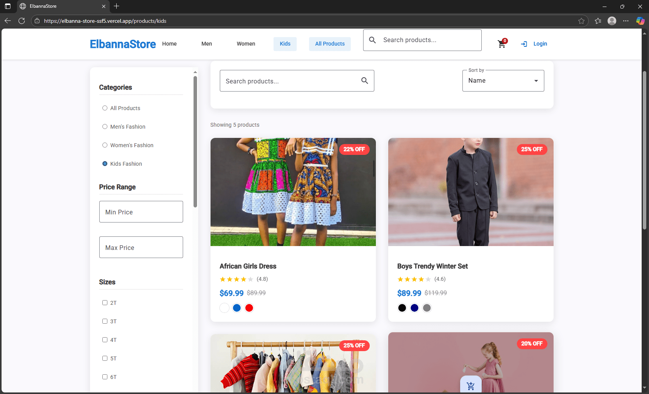
Task: Click the page vertical scrollbar
Action: coord(644,151)
